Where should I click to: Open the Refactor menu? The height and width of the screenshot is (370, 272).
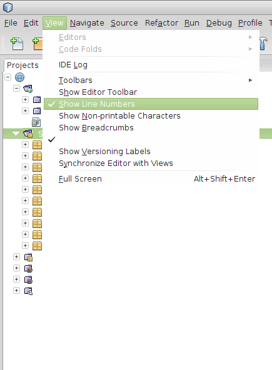point(161,23)
